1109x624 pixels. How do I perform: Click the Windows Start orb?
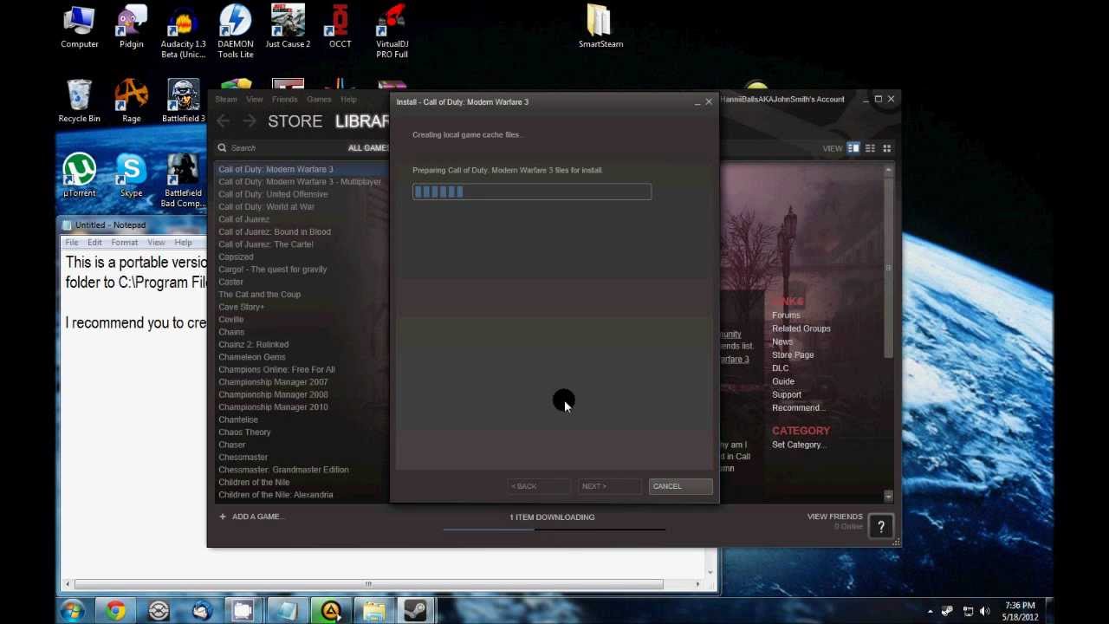[73, 611]
